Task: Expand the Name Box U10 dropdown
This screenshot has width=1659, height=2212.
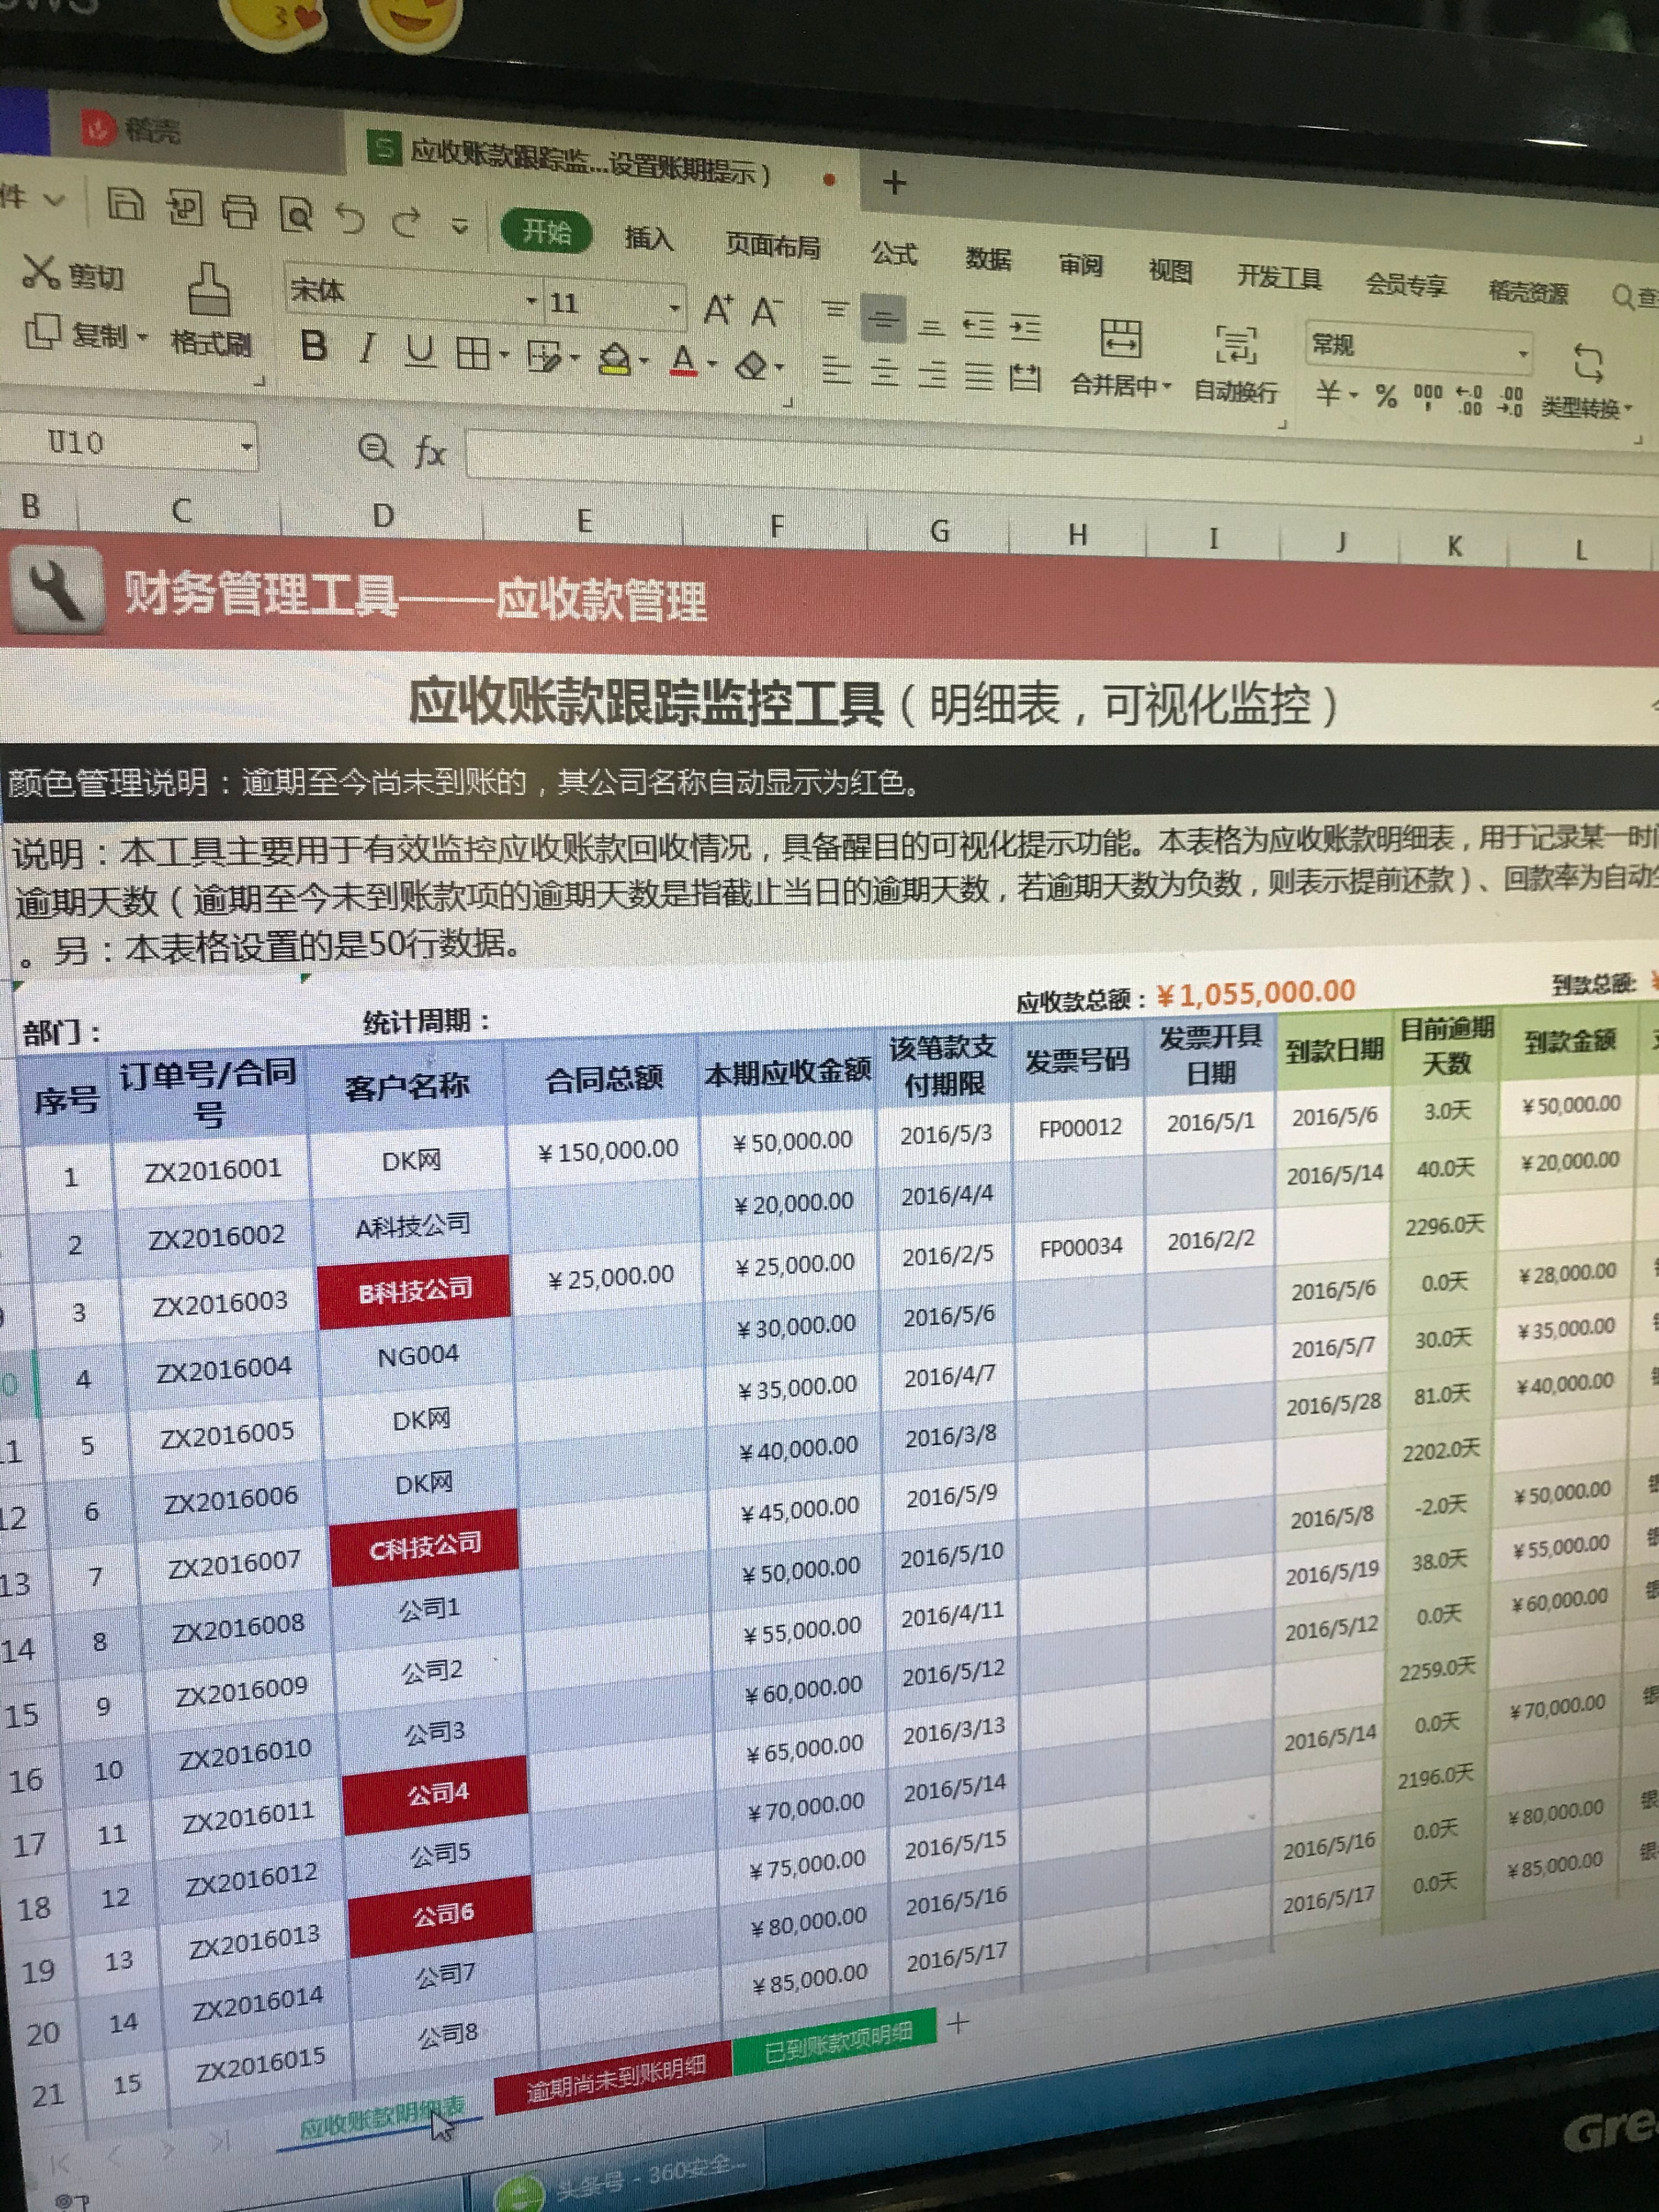Action: point(246,447)
